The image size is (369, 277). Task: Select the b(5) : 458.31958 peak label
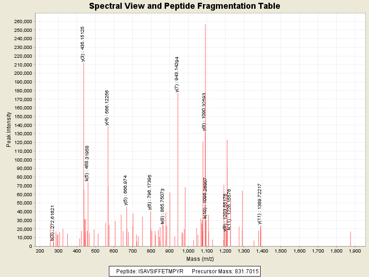pyautogui.click(x=87, y=163)
